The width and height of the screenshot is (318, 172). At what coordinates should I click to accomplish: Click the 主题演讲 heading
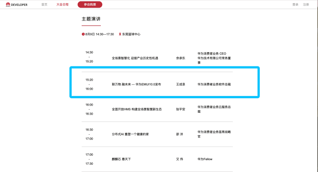(x=91, y=19)
